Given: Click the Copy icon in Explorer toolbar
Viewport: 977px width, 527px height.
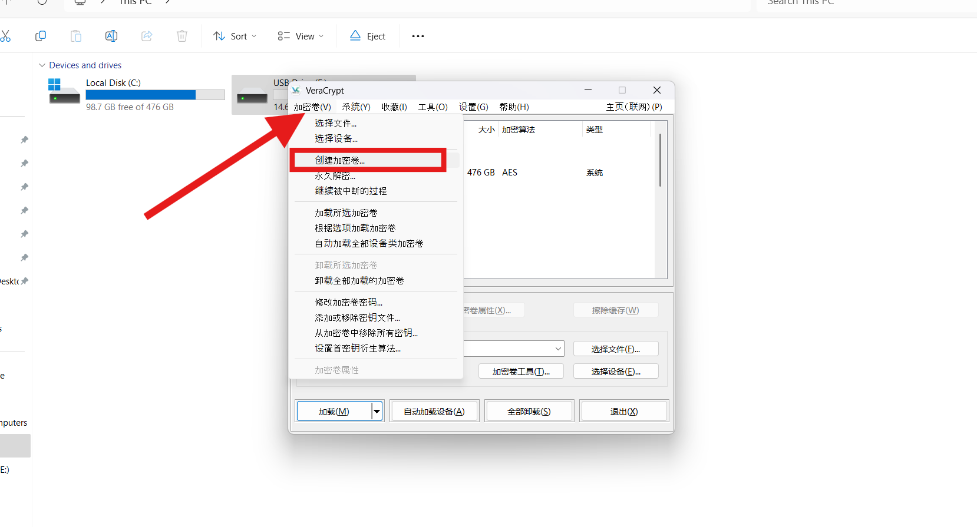Looking at the screenshot, I should click(41, 36).
